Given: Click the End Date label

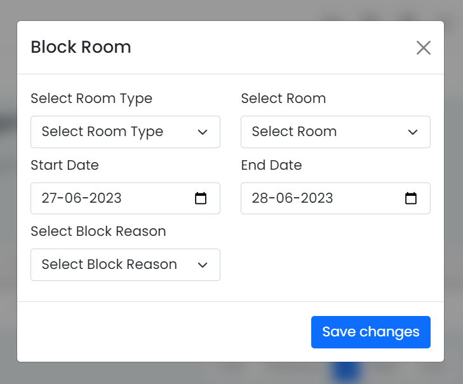Looking at the screenshot, I should tap(271, 165).
